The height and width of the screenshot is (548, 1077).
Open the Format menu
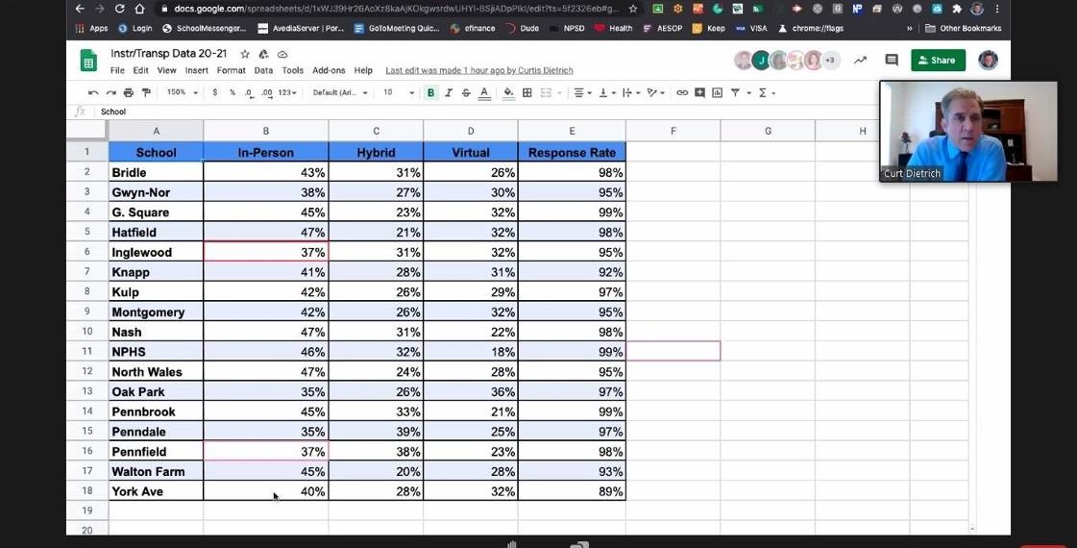pyautogui.click(x=231, y=71)
